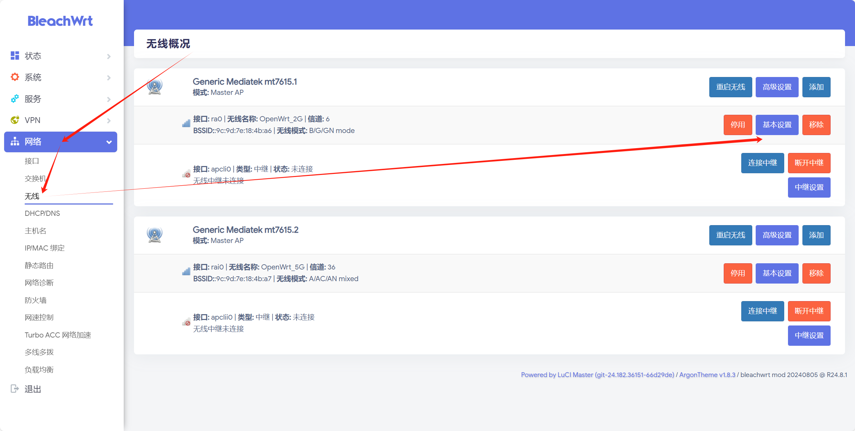Image resolution: width=855 pixels, height=431 pixels.
Task: Click 断开中继 for apcli0
Action: click(x=809, y=163)
